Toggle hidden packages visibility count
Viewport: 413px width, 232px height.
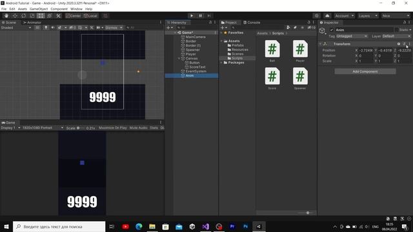311,28
